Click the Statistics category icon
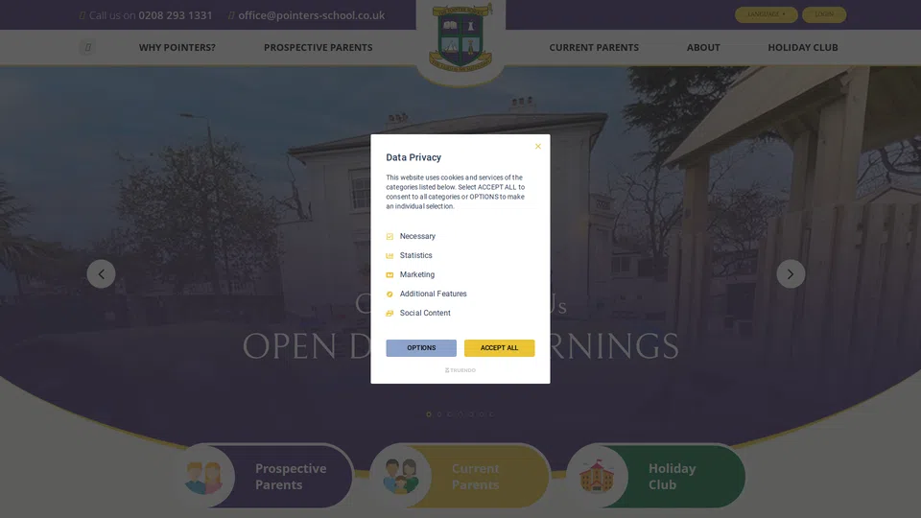 [390, 255]
